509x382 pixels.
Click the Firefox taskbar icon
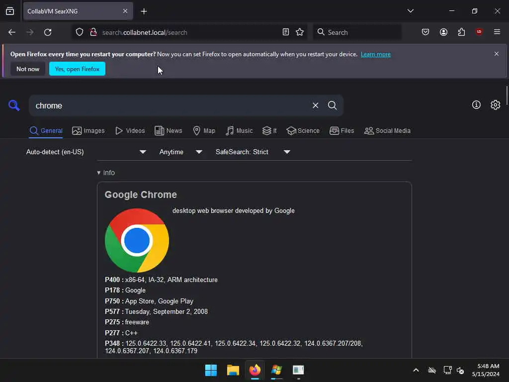[255, 370]
